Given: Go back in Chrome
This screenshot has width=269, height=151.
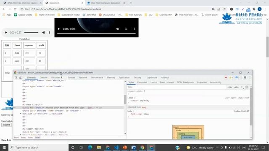Looking at the screenshot, I should [4, 9].
